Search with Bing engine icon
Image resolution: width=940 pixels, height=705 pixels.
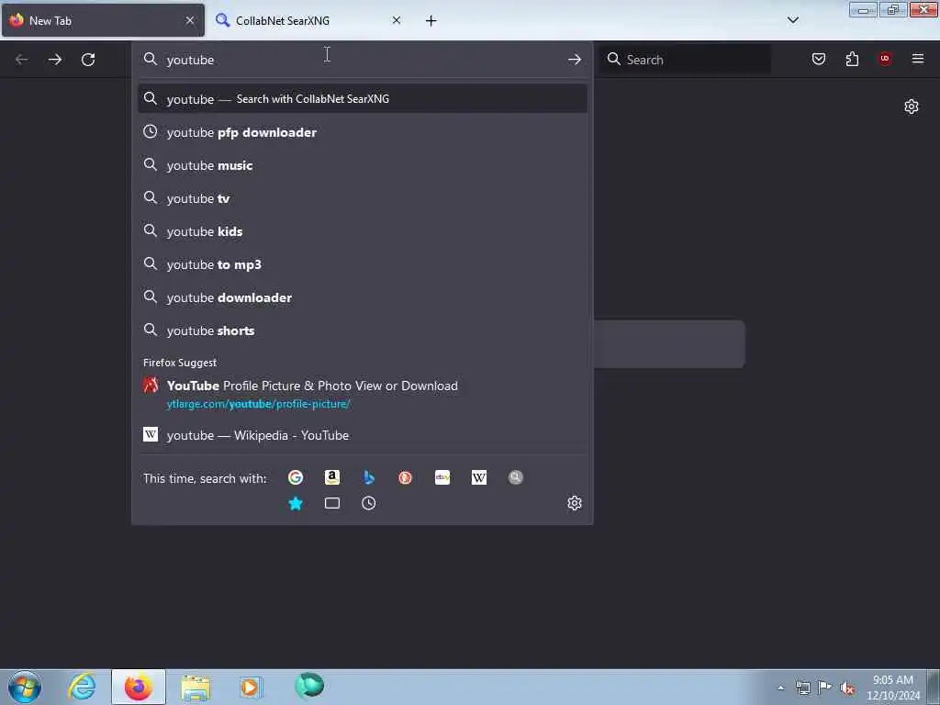pyautogui.click(x=369, y=477)
